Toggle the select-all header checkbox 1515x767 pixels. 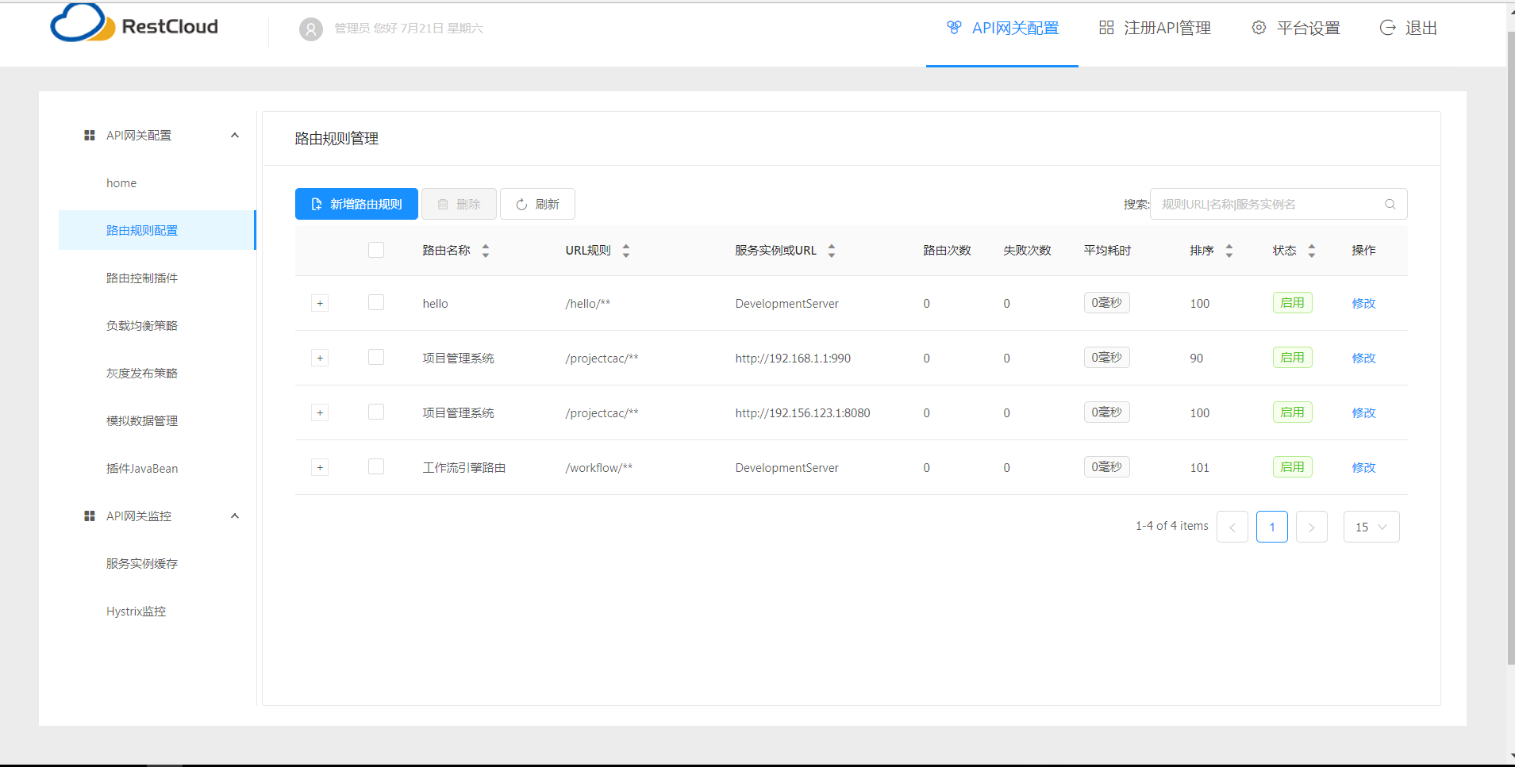[376, 250]
